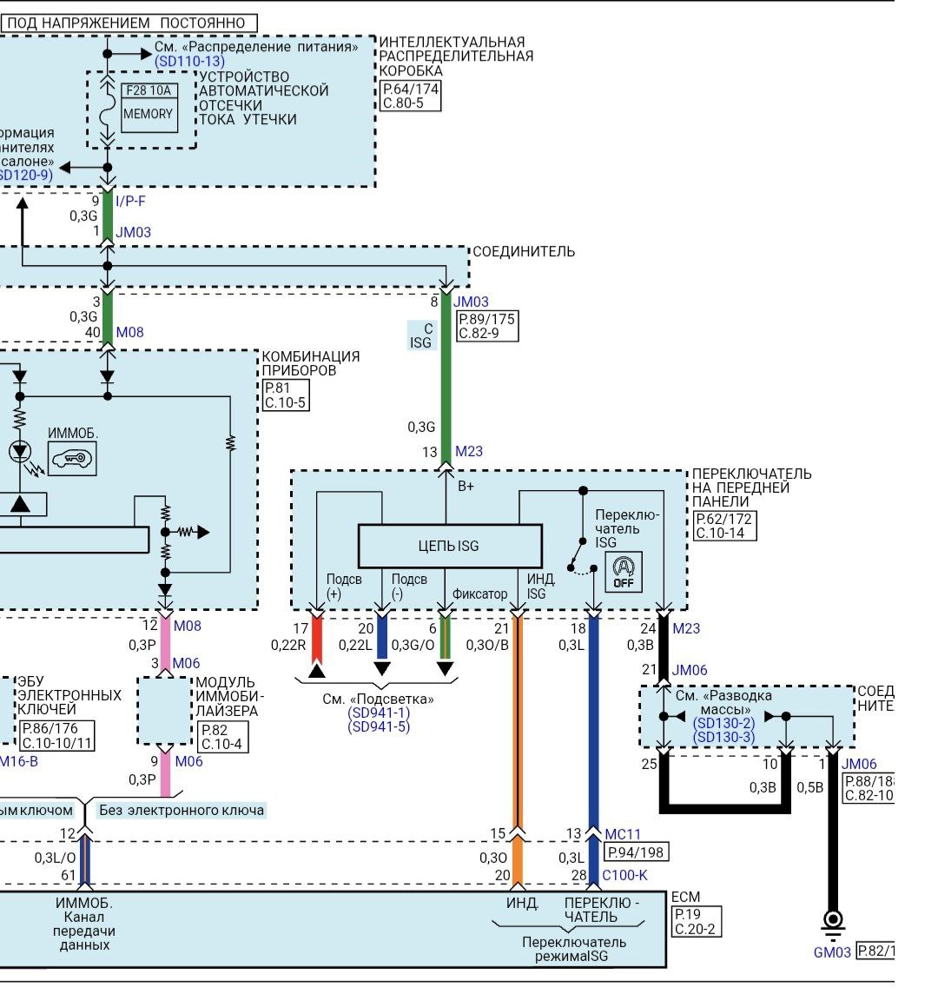The width and height of the screenshot is (938, 988).
Task: Open the SD110-13 power distribution link
Action: click(189, 62)
